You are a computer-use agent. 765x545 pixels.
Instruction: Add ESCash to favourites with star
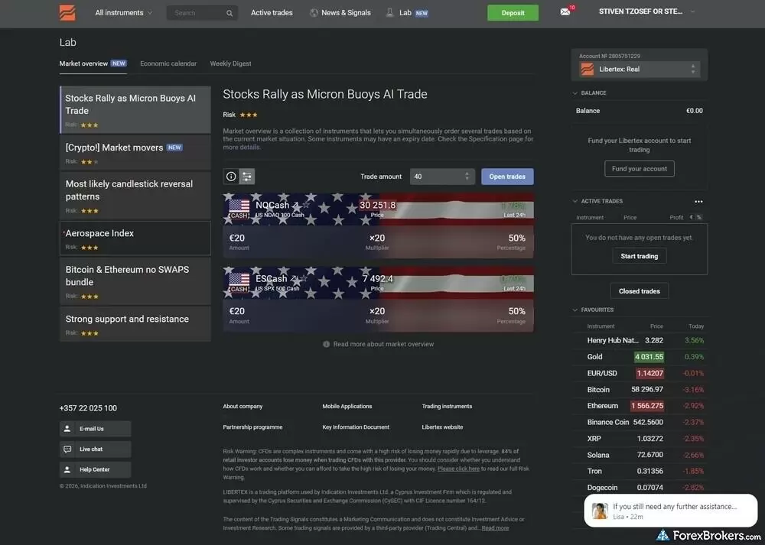[303, 278]
